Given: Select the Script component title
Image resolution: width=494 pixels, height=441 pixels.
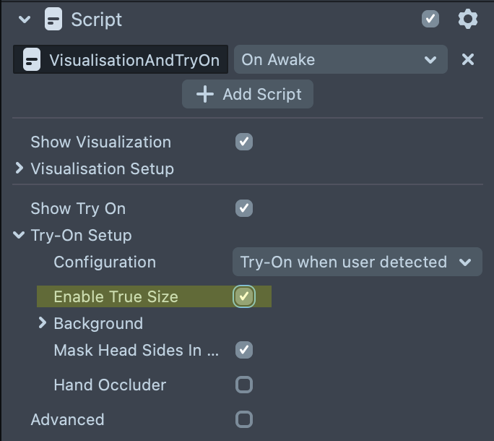Looking at the screenshot, I should tap(96, 20).
